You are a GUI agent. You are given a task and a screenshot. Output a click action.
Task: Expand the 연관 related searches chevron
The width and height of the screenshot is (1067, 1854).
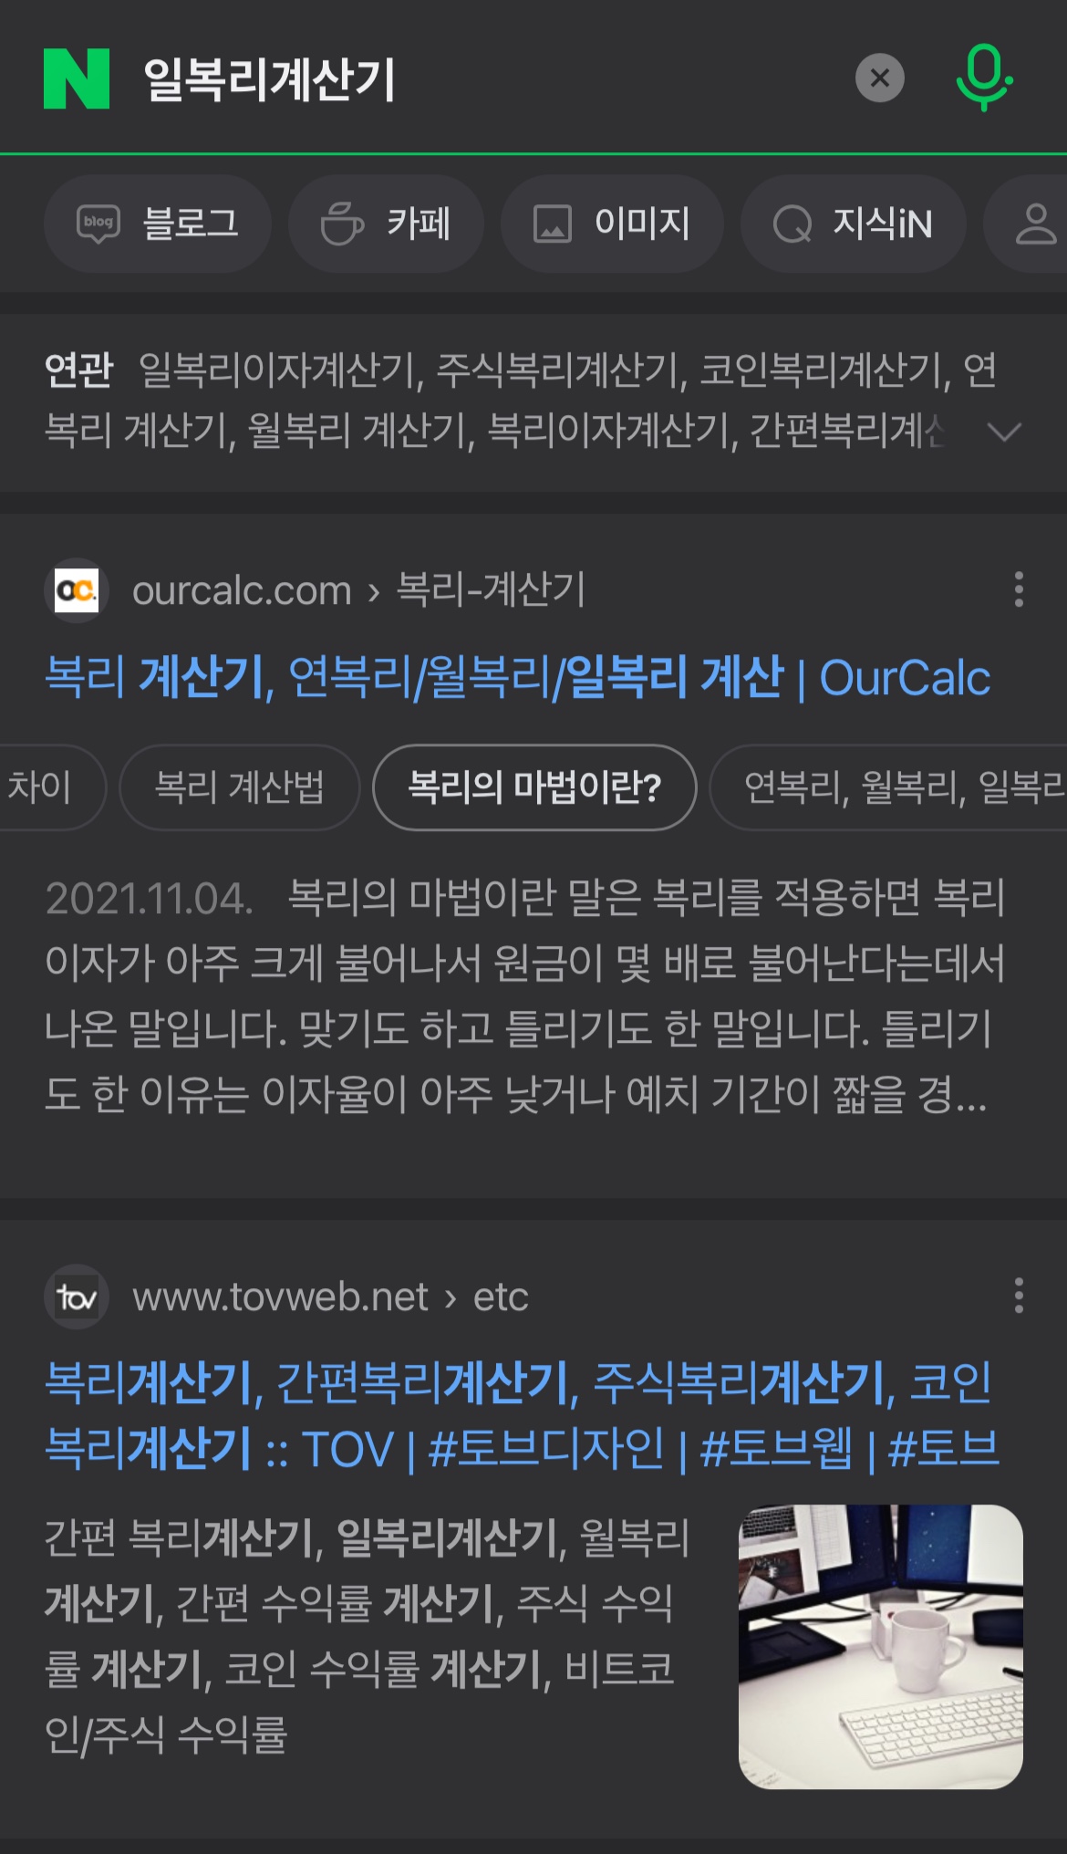[1004, 431]
